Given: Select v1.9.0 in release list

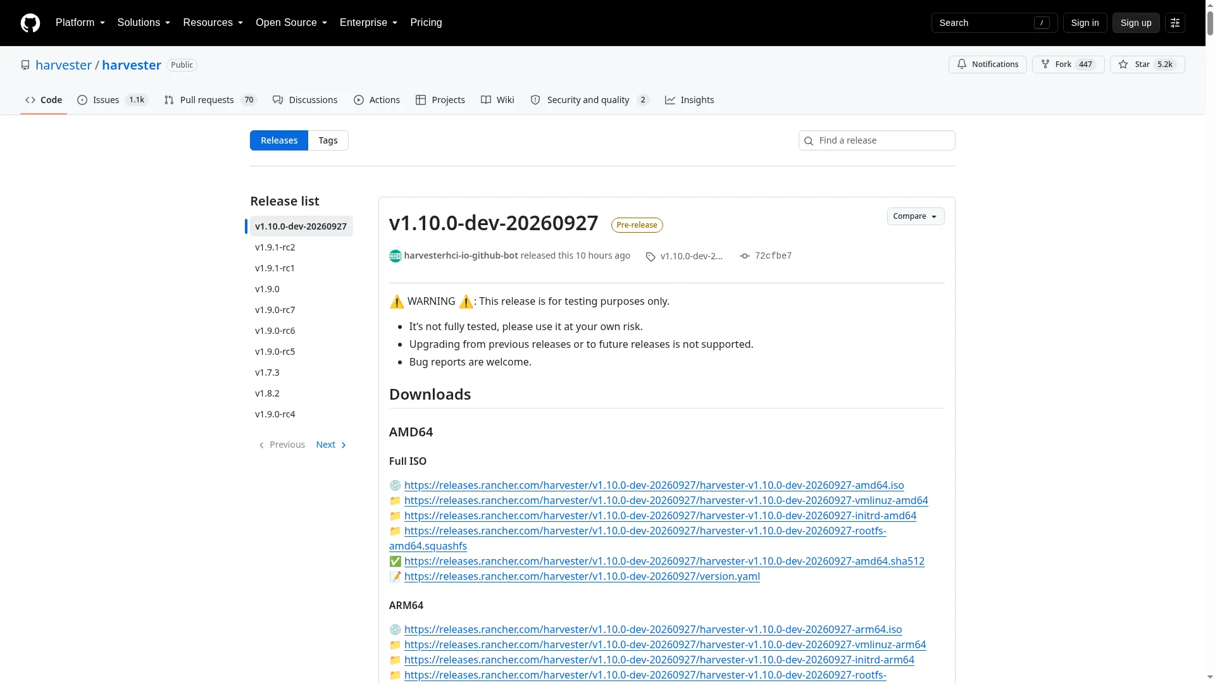Looking at the screenshot, I should 301,289.
